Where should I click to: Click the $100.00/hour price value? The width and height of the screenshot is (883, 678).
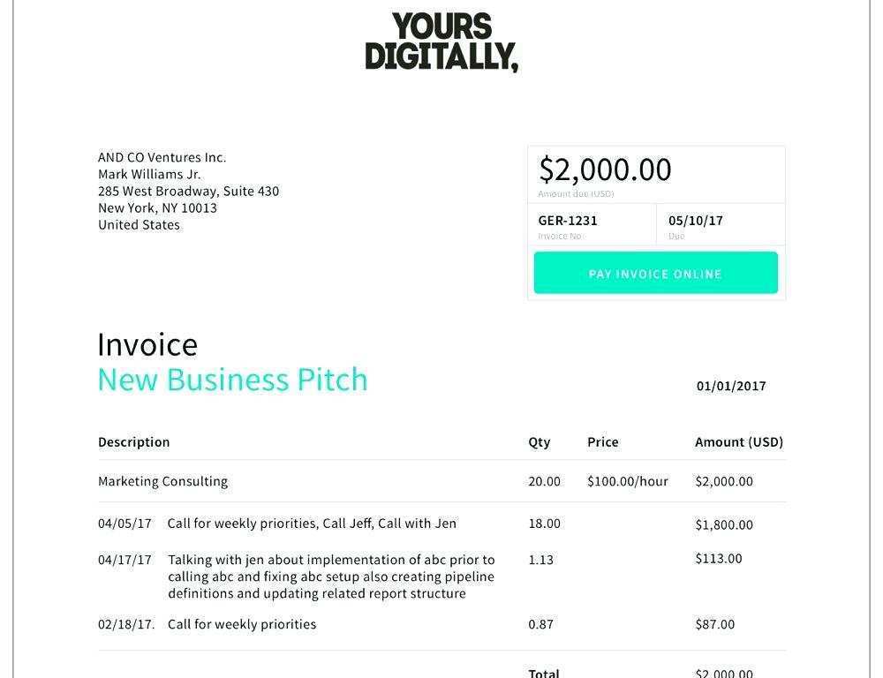click(x=627, y=481)
